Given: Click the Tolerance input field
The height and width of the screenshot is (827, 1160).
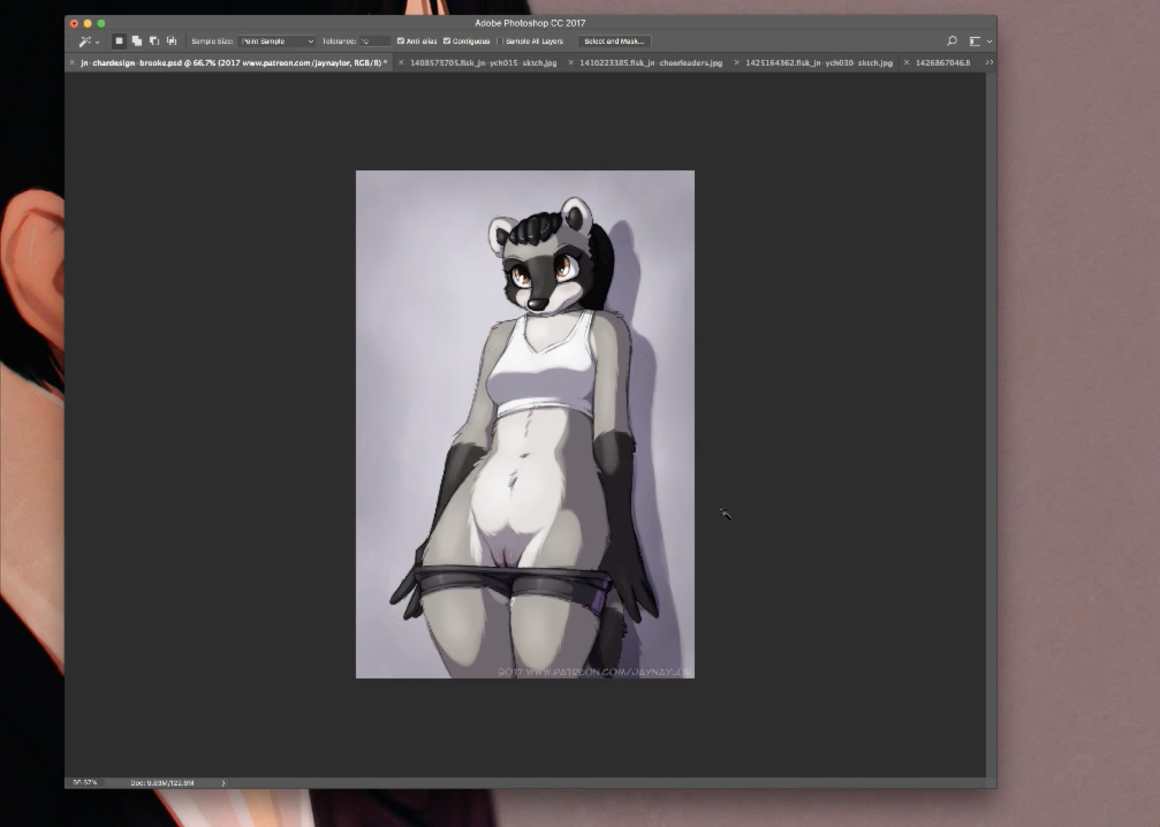Looking at the screenshot, I should tap(375, 41).
